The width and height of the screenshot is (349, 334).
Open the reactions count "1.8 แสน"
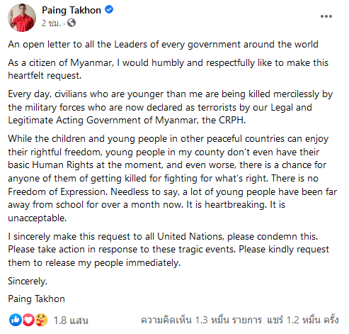(71, 321)
